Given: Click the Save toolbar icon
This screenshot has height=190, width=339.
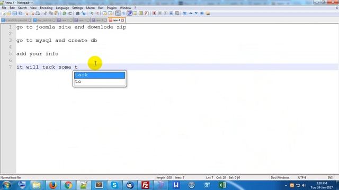Looking at the screenshot, I should tap(14, 13).
